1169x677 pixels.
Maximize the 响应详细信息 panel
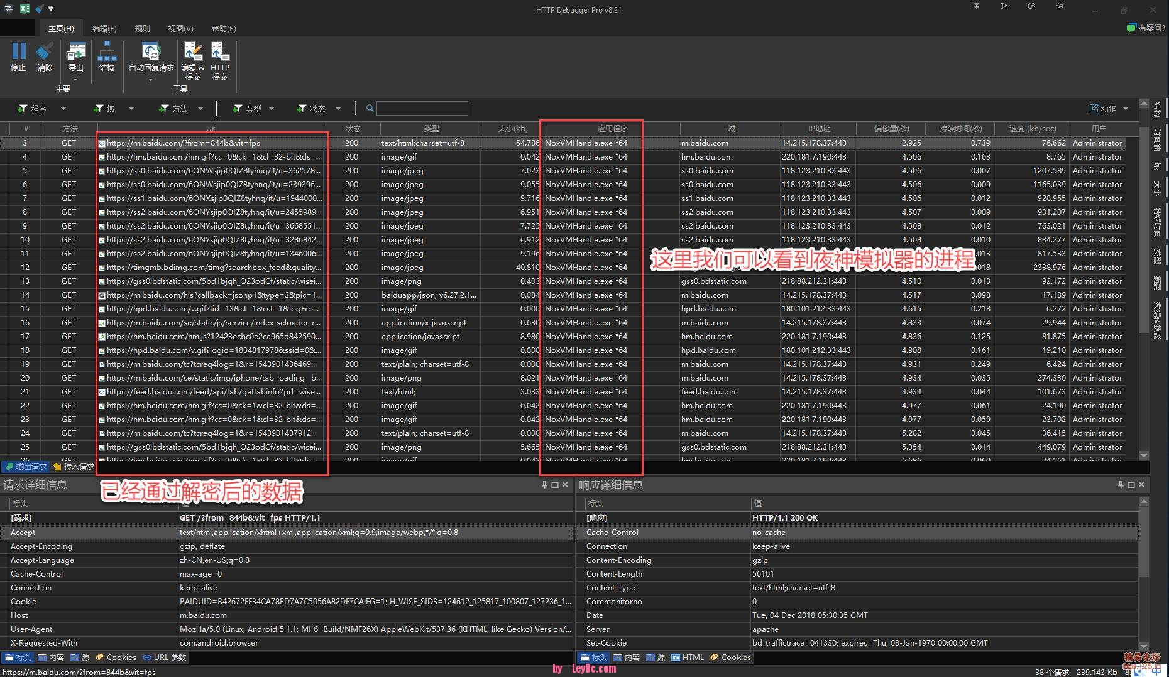1131,485
